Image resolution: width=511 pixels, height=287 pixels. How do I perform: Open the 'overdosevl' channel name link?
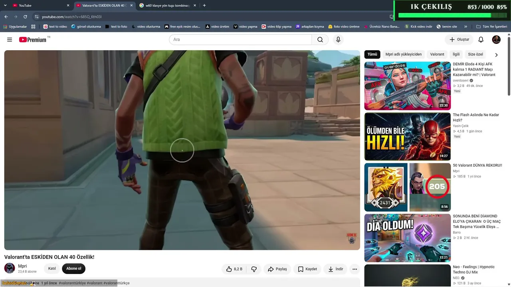[x=461, y=81]
